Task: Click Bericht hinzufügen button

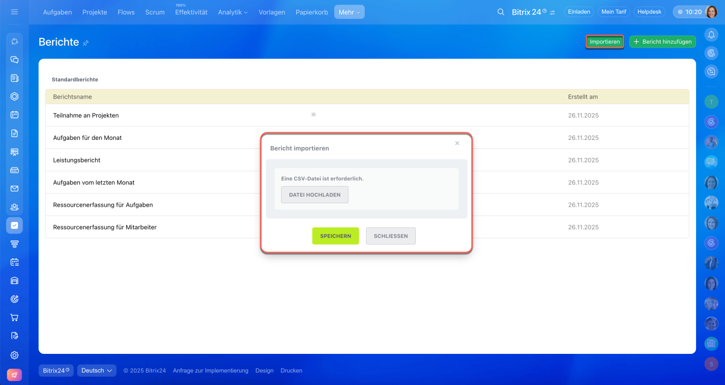Action: [663, 42]
